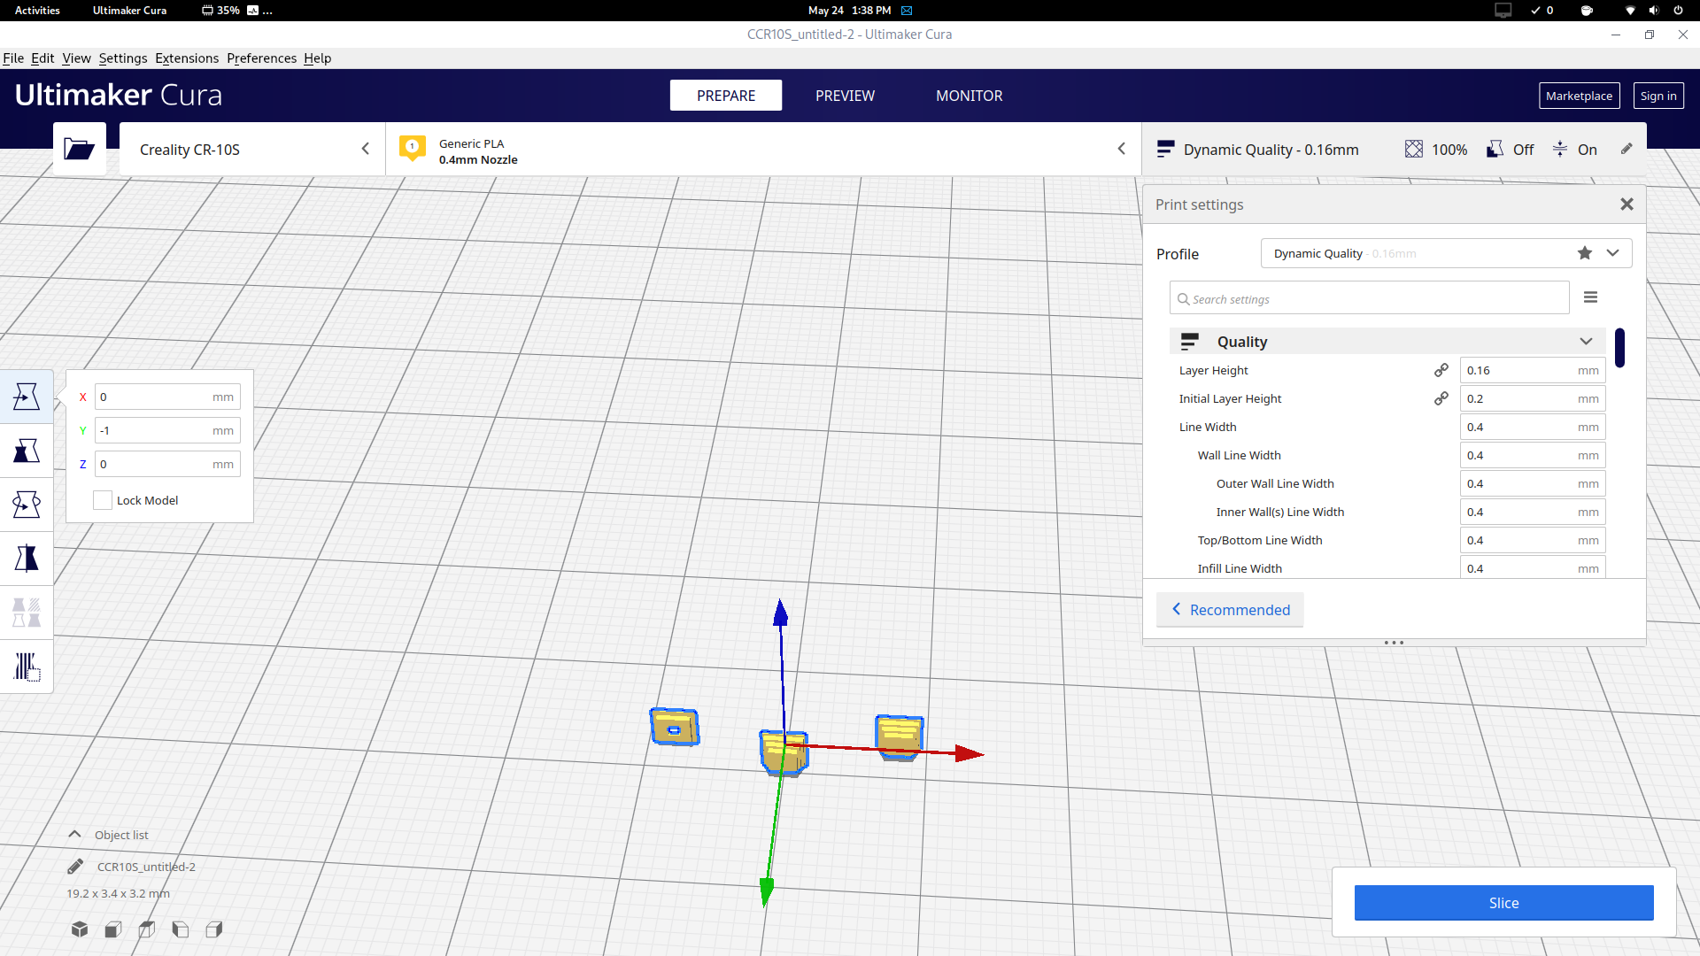1700x956 pixels.
Task: Expand the Generic PLA material selector
Action: (x=764, y=149)
